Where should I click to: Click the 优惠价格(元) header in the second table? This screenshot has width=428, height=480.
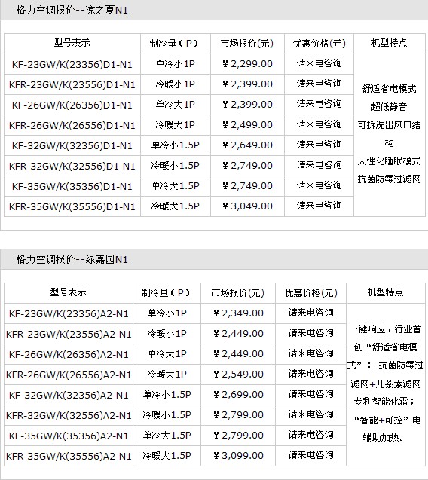310,293
